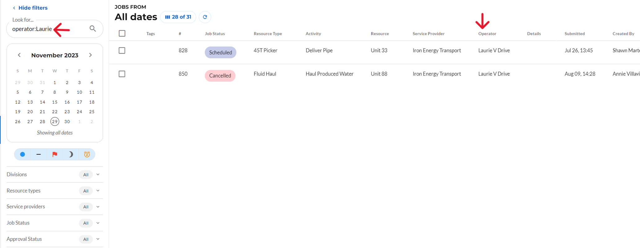Toggle the dash line filter
Image resolution: width=640 pixels, height=248 pixels.
[39, 154]
